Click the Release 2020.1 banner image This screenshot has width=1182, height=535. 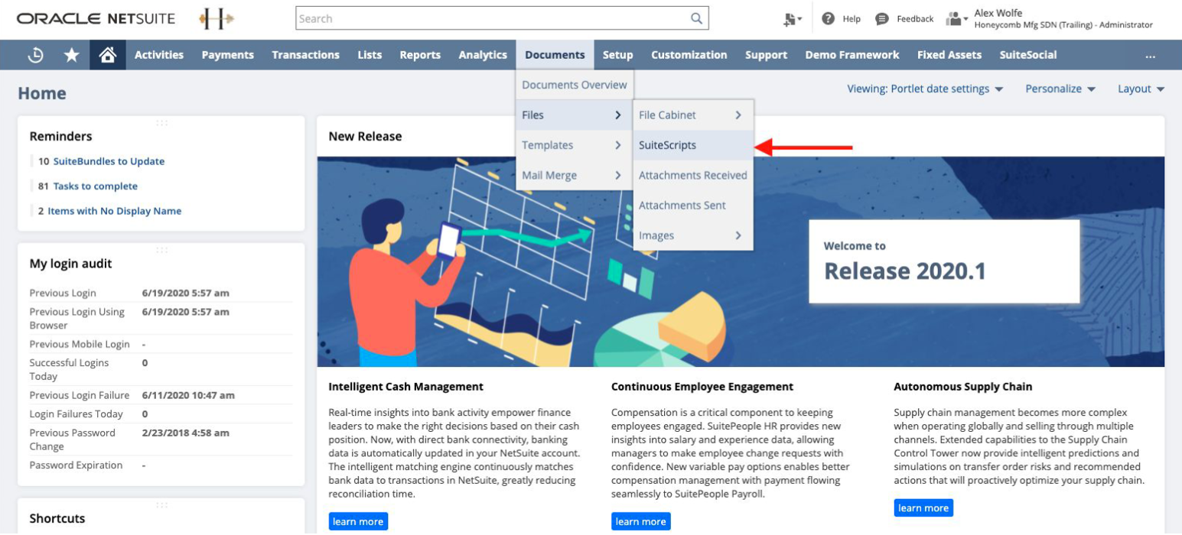click(x=741, y=261)
